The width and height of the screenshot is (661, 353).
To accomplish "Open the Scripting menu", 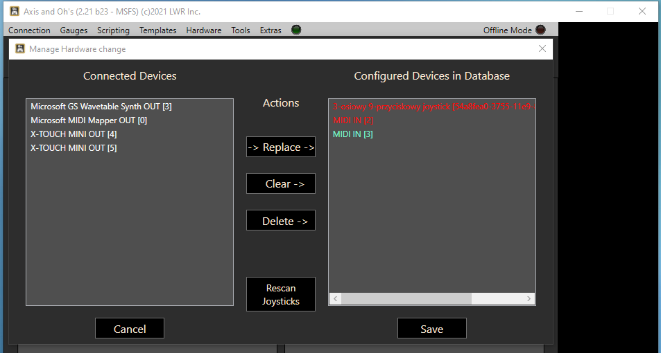I will 113,30.
